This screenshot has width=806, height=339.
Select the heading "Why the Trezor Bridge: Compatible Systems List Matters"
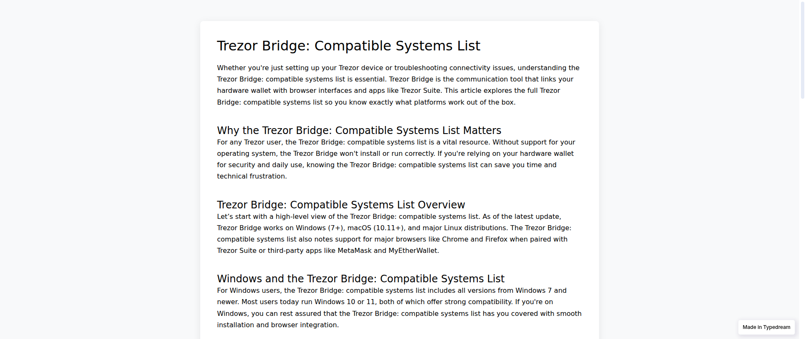359,130
